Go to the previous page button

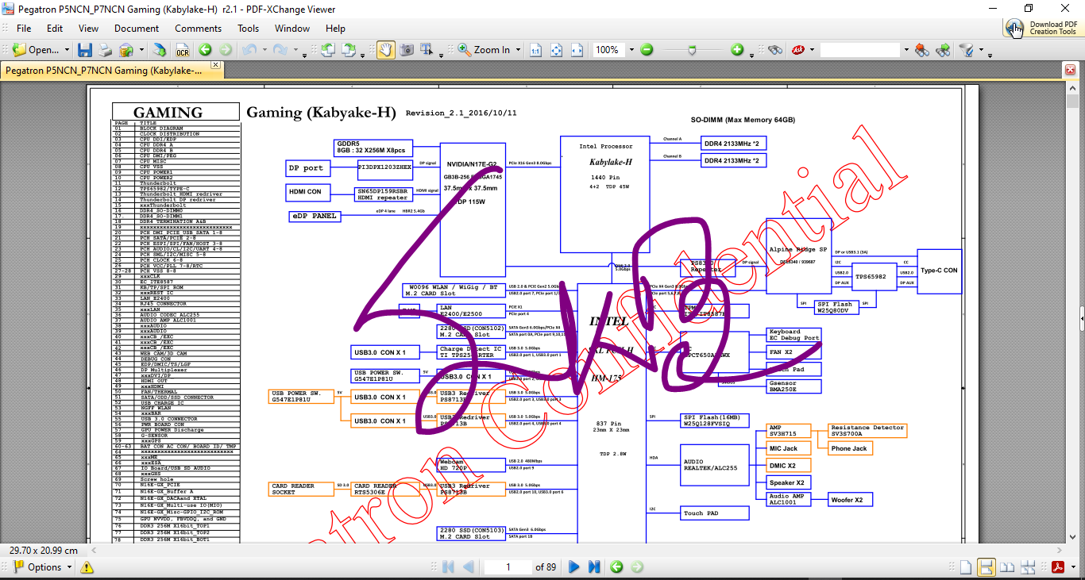pos(469,567)
